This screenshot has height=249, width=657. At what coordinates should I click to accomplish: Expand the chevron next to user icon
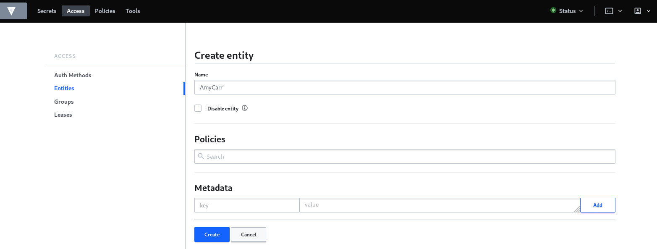(649, 11)
